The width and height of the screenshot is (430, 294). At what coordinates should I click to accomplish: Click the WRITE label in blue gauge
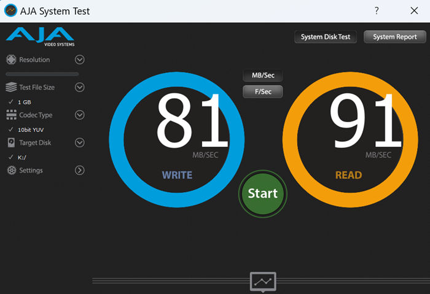click(177, 175)
